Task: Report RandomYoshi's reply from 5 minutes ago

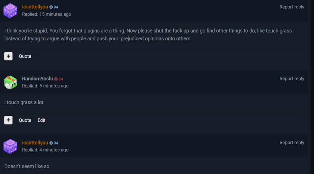Action: click(x=292, y=79)
